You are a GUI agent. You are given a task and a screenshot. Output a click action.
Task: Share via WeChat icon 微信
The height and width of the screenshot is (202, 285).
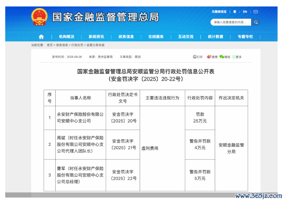tap(225, 57)
